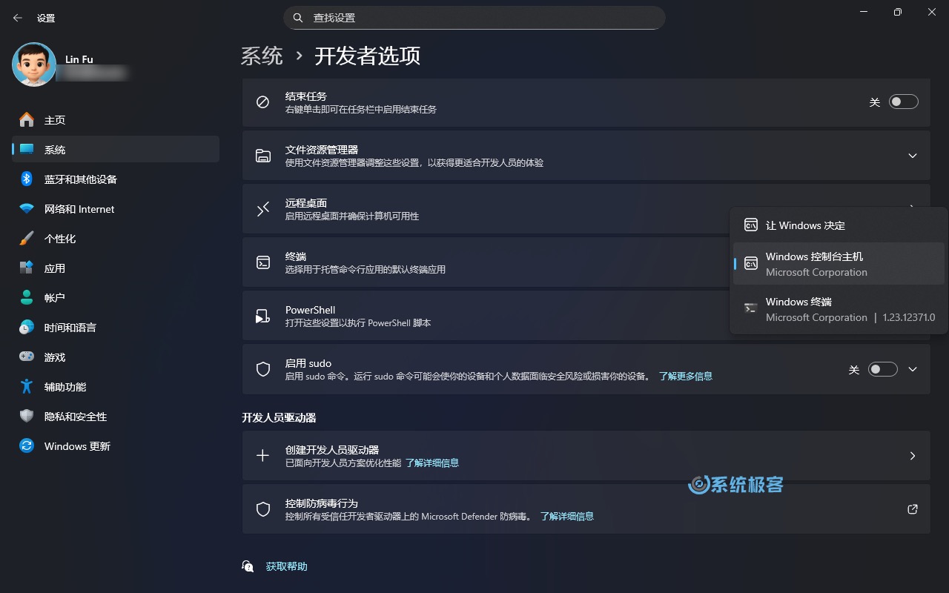Open 网络和 Internet settings
The height and width of the screenshot is (593, 949).
tap(116, 208)
